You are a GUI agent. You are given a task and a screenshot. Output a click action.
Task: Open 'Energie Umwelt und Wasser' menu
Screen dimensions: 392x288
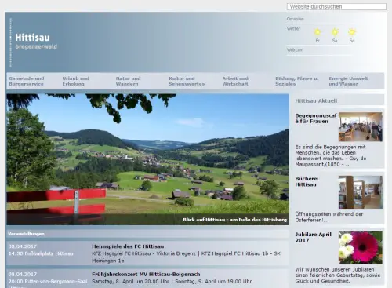coord(348,81)
